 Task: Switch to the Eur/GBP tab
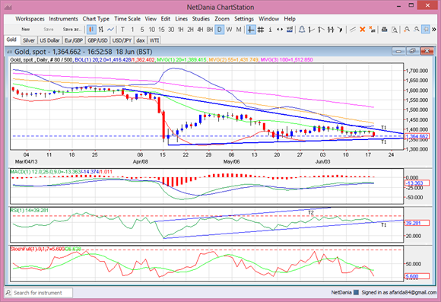coord(74,40)
